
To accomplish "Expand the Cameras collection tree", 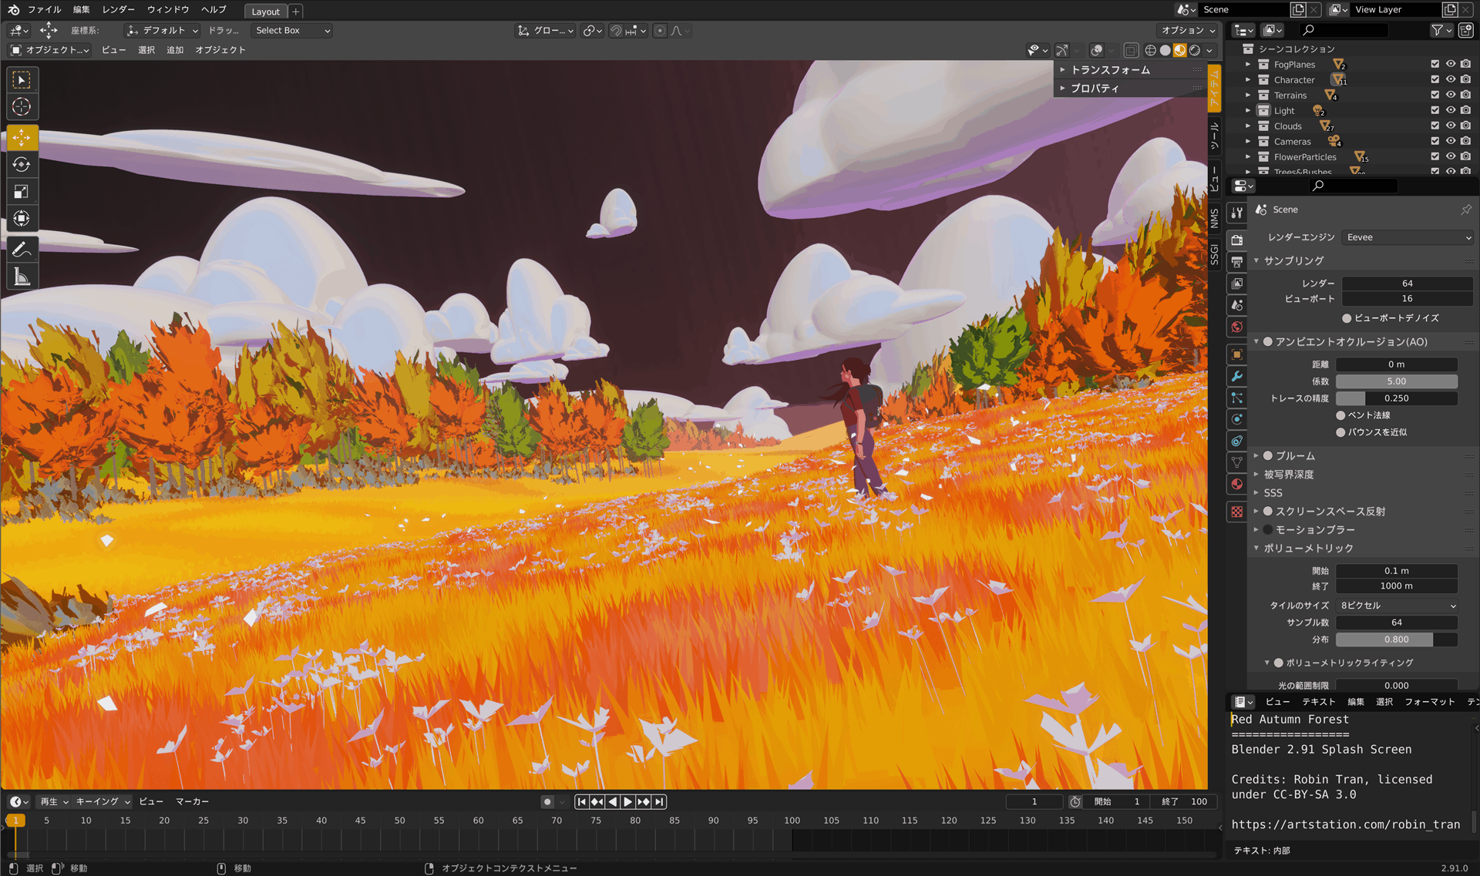I will [x=1248, y=142].
